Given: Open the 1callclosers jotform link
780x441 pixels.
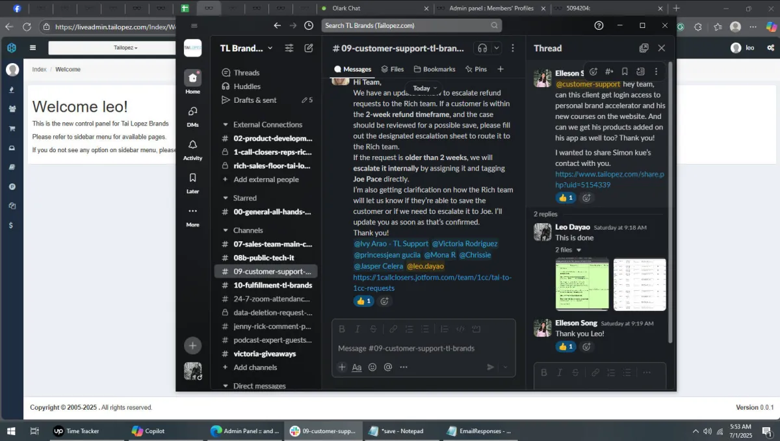Looking at the screenshot, I should point(432,283).
